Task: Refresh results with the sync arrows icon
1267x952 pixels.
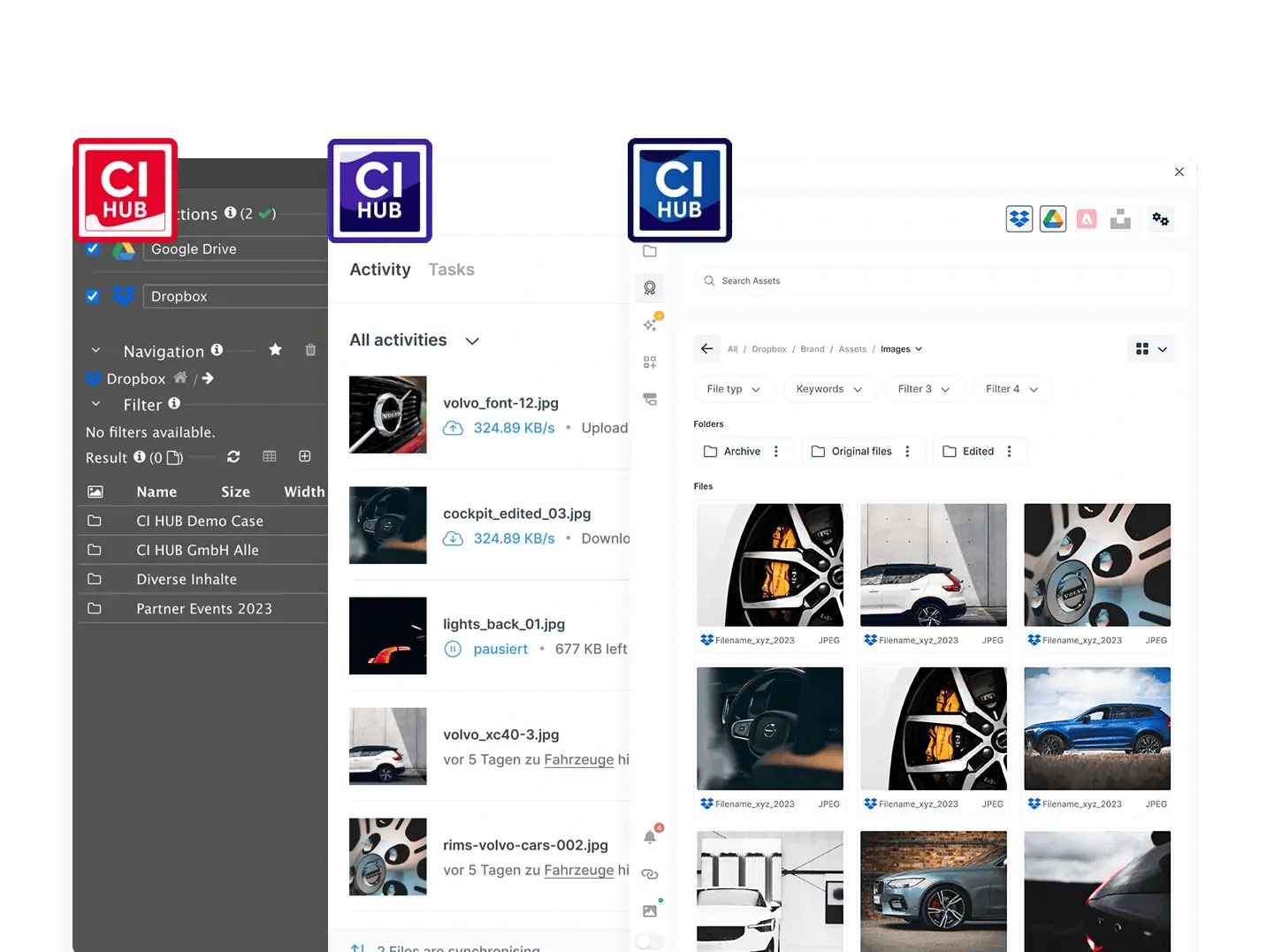Action: 233,456
